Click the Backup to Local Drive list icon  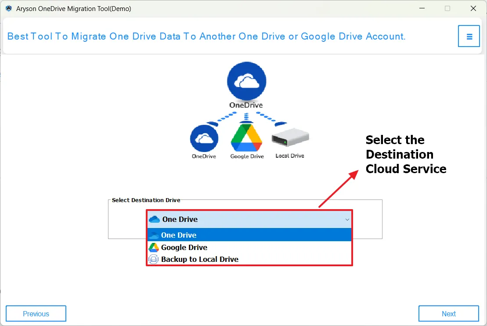[x=153, y=259]
